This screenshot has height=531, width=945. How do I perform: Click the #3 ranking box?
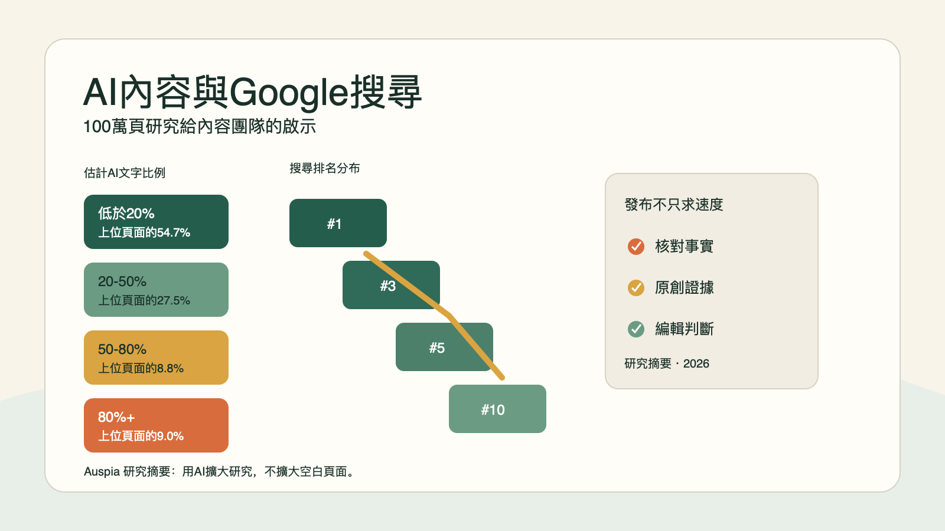point(391,285)
